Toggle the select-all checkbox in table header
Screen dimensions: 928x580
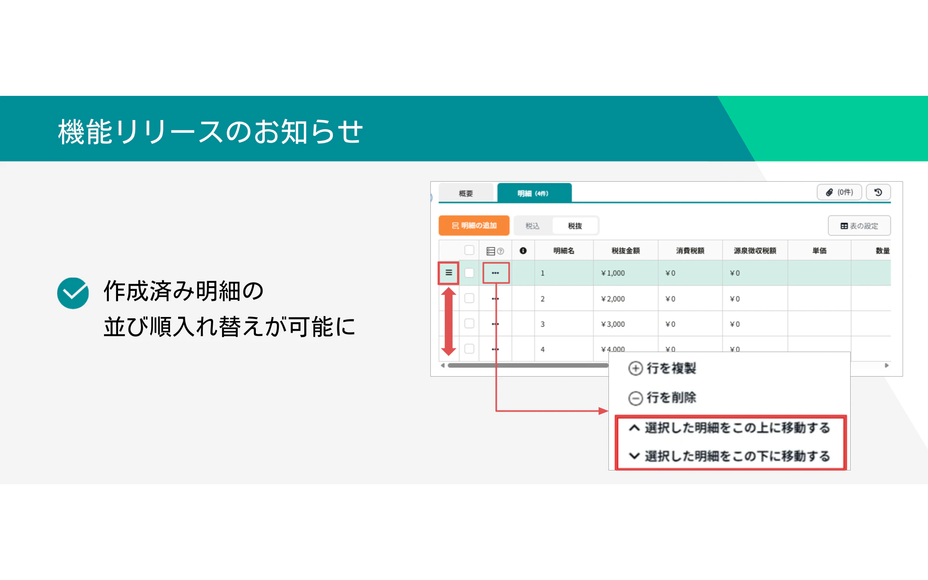(469, 250)
